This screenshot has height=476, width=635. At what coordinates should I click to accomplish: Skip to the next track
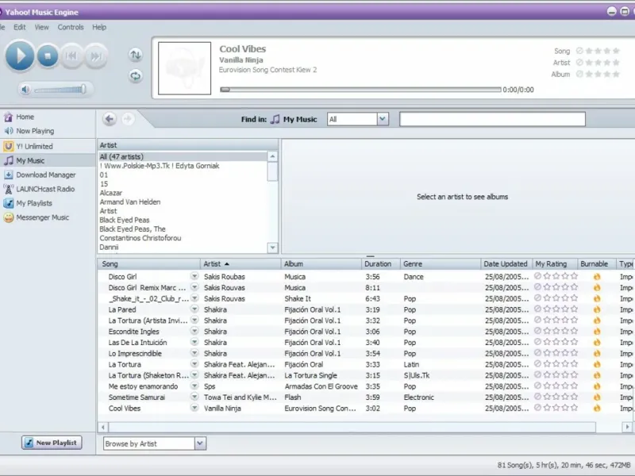(95, 56)
